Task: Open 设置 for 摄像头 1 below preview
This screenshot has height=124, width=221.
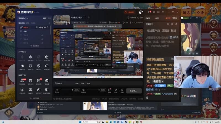Action: pyautogui.click(x=77, y=83)
